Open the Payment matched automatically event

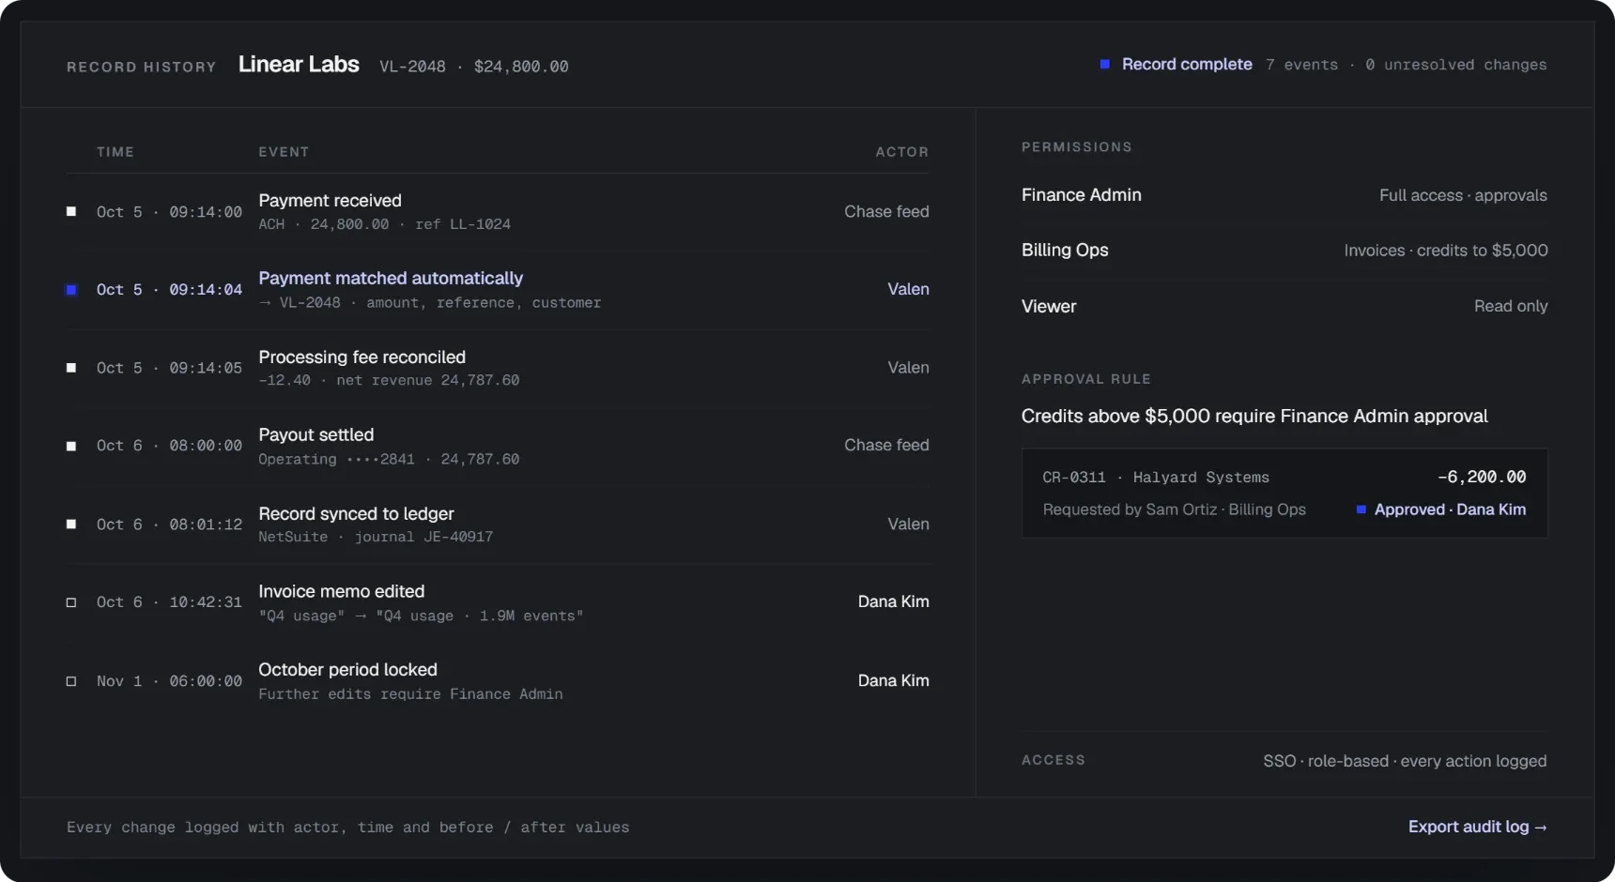coord(391,278)
